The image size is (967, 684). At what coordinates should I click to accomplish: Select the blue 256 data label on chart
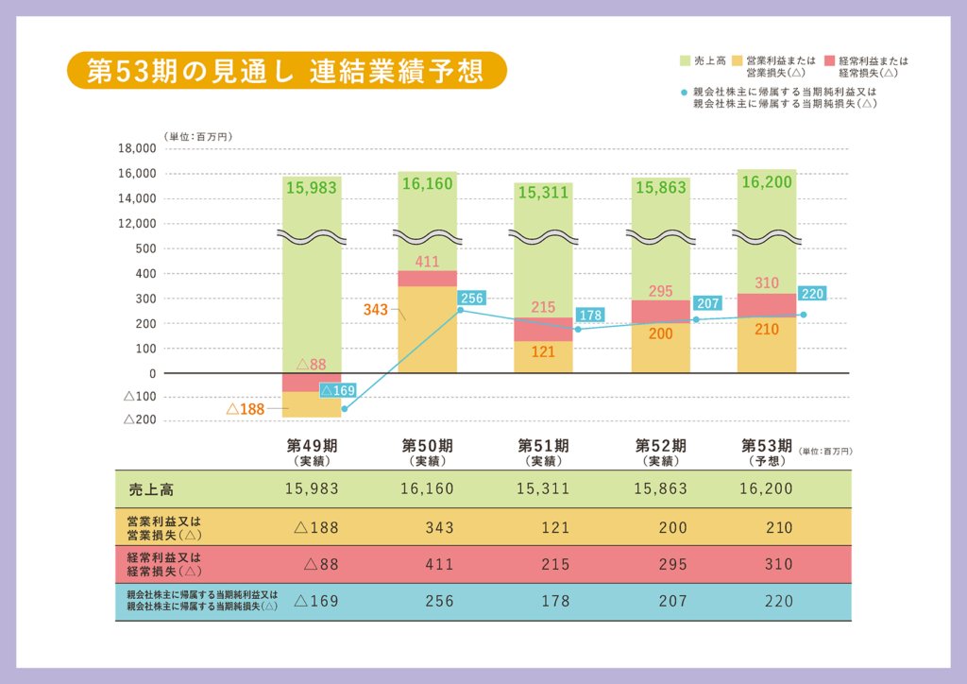pos(472,299)
